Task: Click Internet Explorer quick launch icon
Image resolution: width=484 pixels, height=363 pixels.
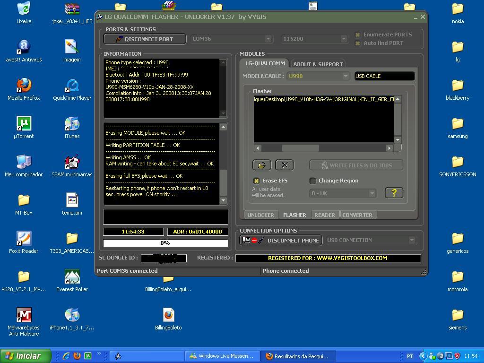Action: pos(66,356)
